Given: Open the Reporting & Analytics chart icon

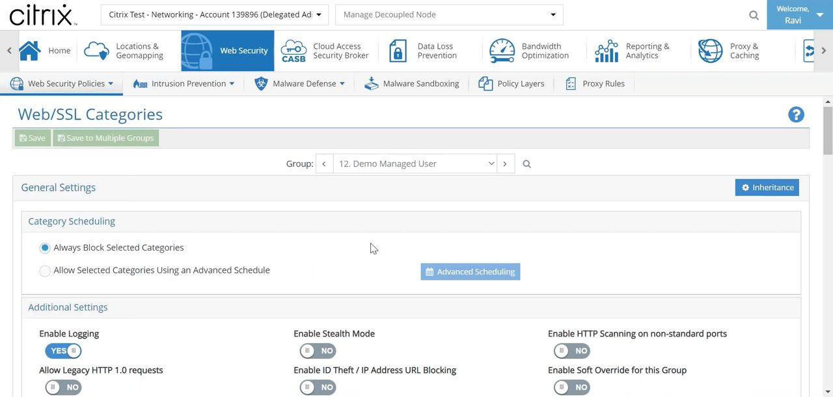Looking at the screenshot, I should click(x=607, y=51).
